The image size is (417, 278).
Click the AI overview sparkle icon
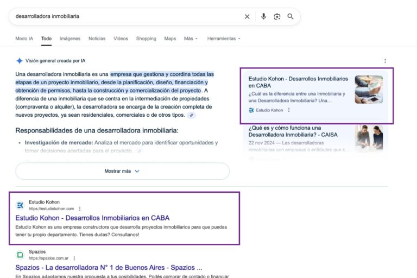[20, 61]
